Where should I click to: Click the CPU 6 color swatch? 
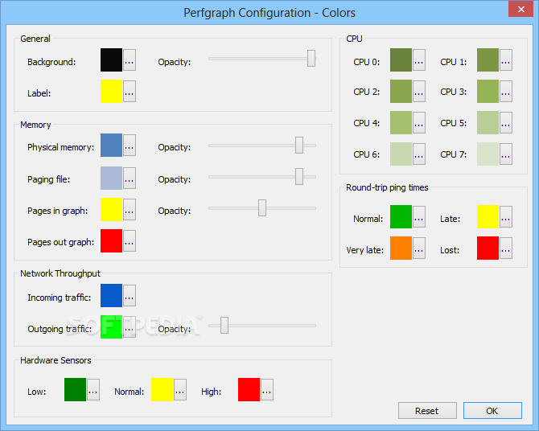point(401,154)
